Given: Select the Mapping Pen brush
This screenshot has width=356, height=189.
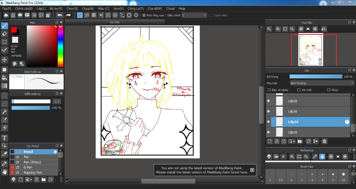Looking at the screenshot, I should 34,172.
